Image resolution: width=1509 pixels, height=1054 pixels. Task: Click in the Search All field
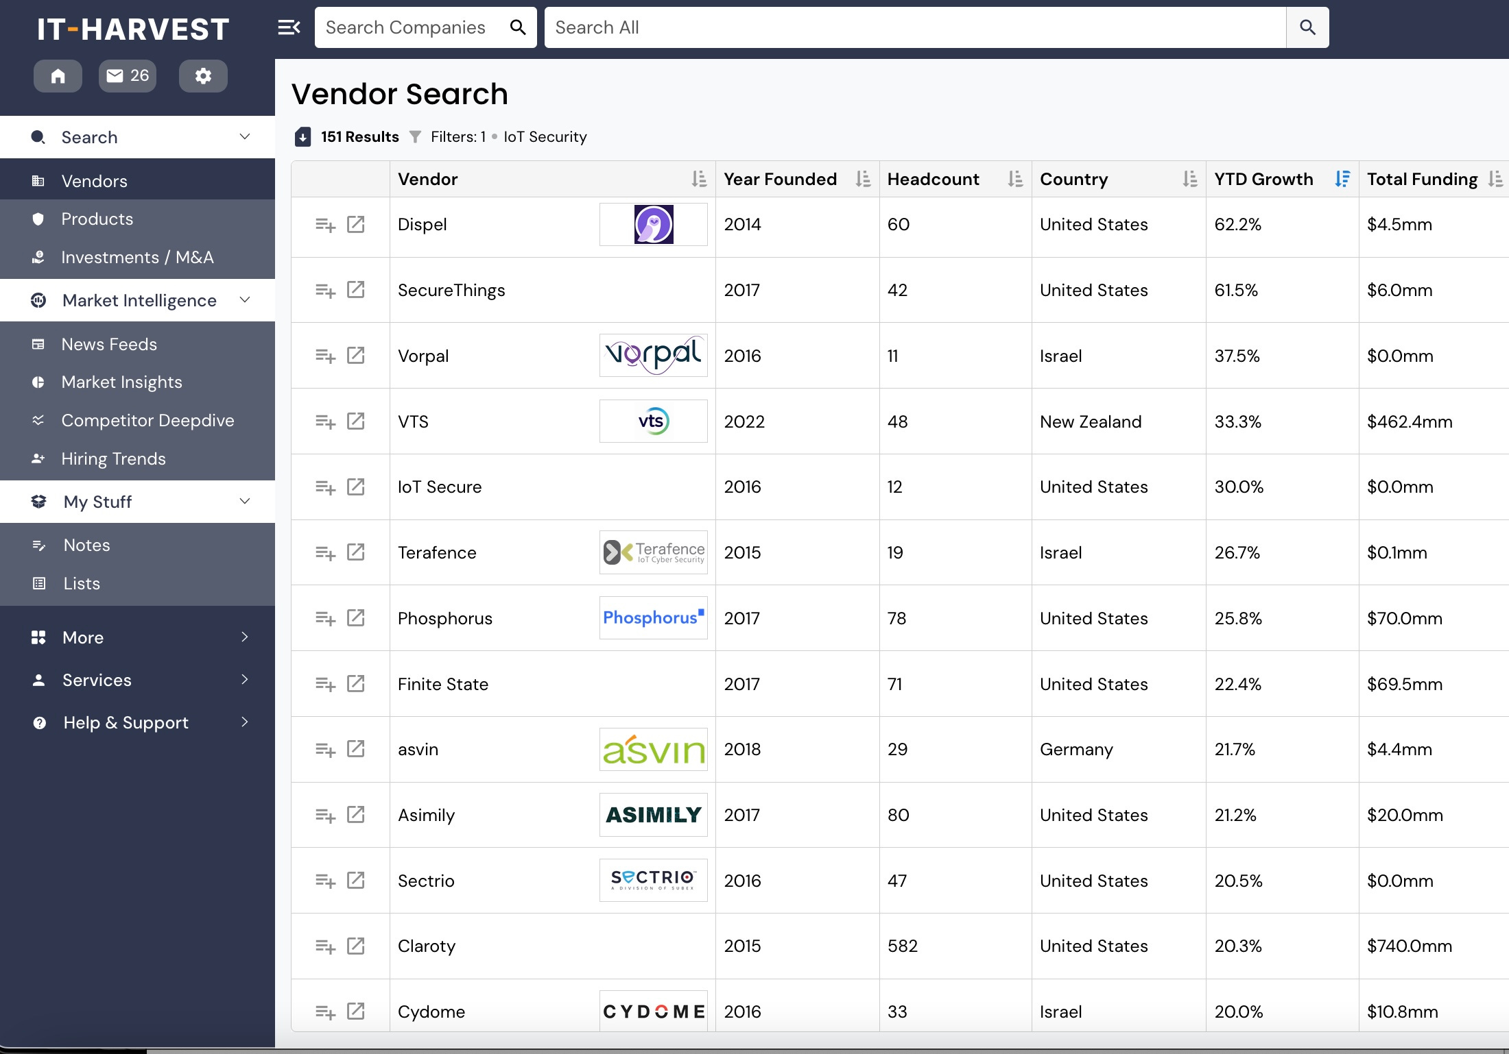(x=915, y=27)
